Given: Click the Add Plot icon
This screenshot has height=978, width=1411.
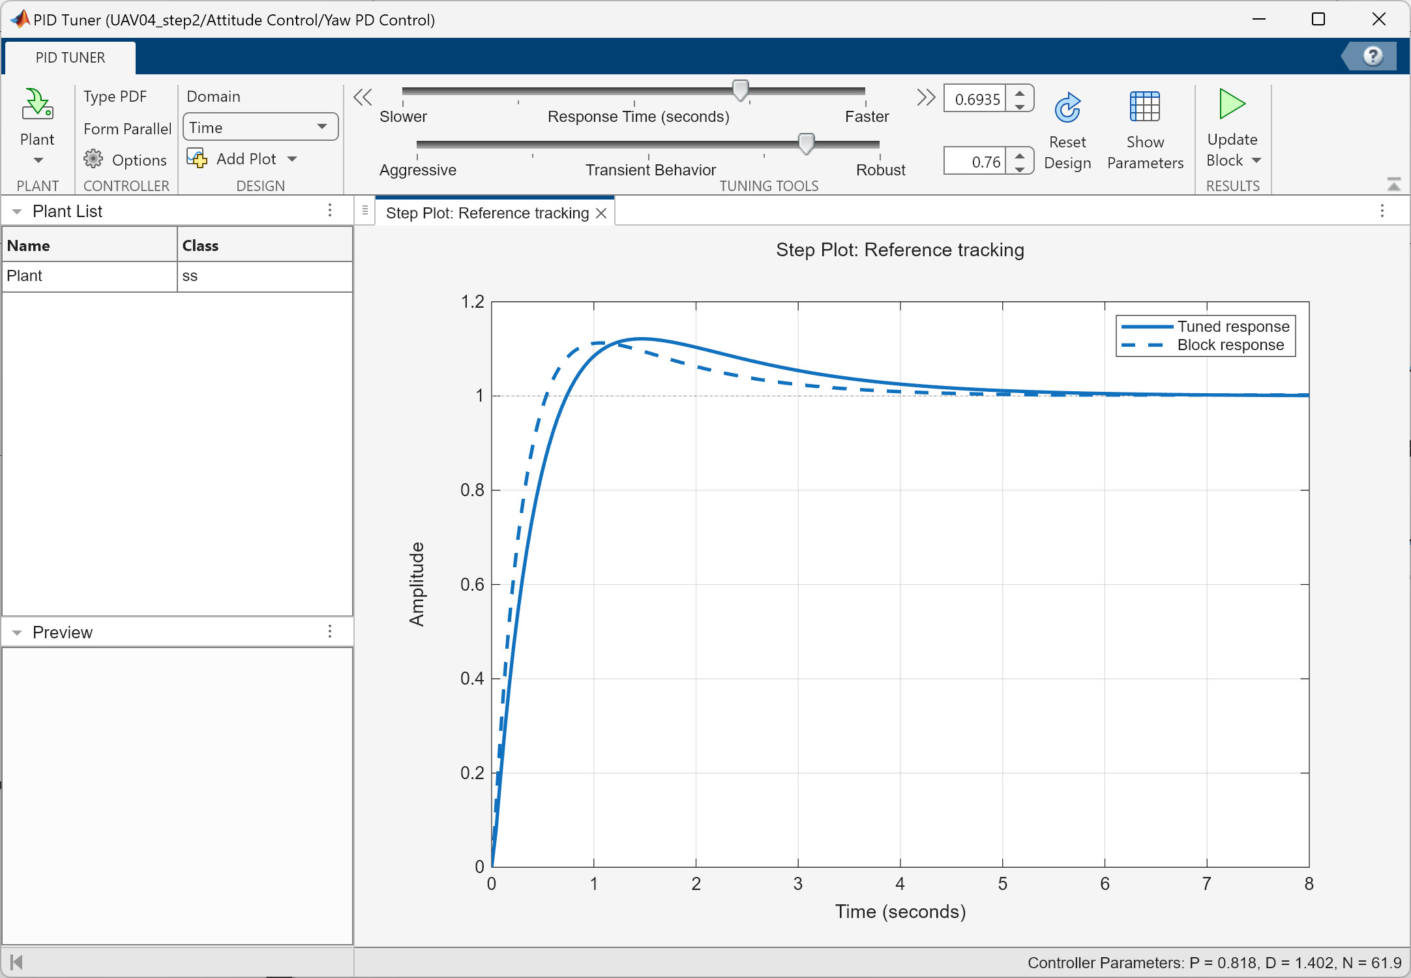Looking at the screenshot, I should (197, 158).
